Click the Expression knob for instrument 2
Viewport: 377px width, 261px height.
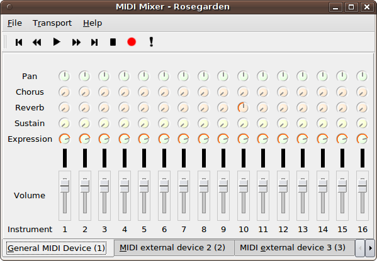coord(84,139)
